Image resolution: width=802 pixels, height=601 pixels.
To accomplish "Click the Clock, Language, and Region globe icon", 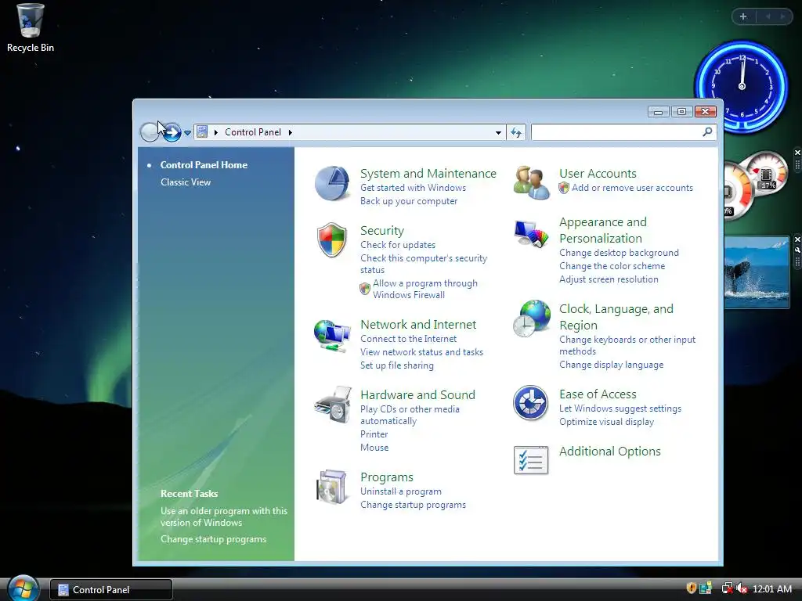I will pos(532,318).
